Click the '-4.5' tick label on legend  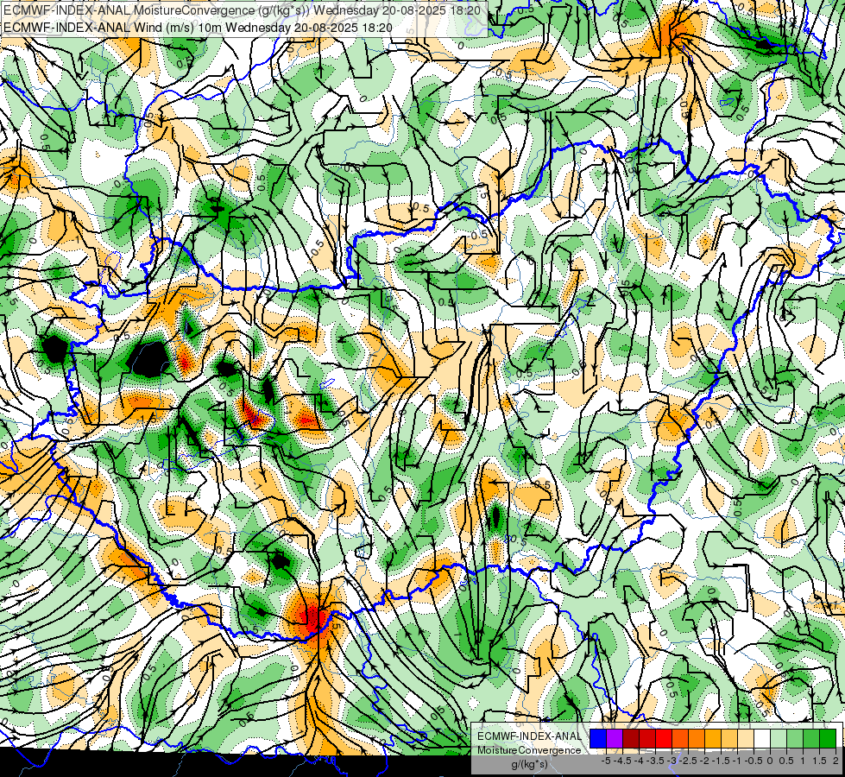pos(622,761)
